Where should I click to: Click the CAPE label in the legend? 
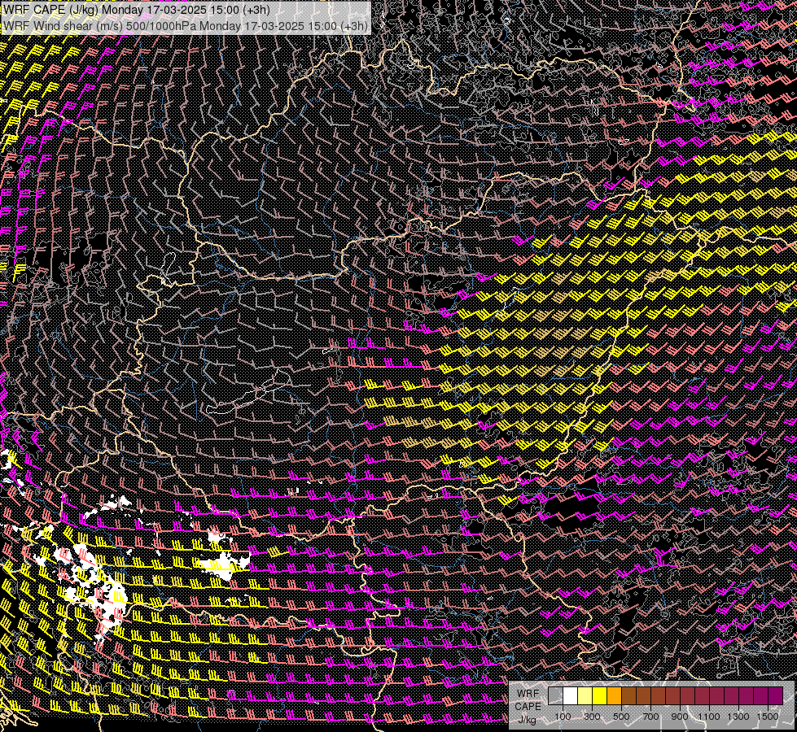coord(528,707)
